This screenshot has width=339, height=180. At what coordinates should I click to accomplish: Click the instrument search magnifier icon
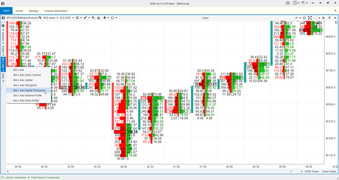(x=40, y=18)
